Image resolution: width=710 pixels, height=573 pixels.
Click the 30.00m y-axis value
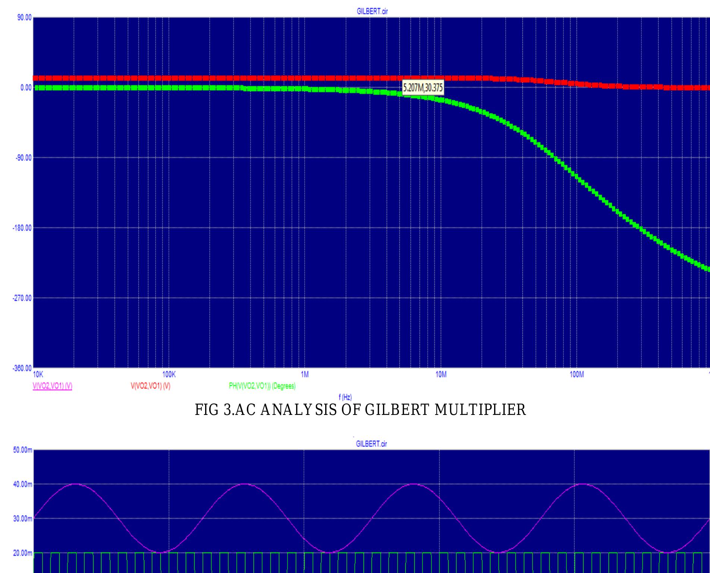pyautogui.click(x=23, y=518)
